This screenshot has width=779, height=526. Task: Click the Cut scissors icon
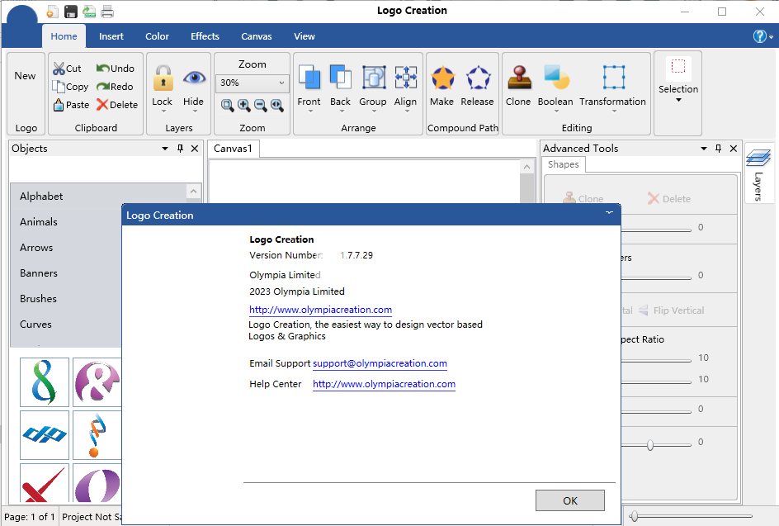point(59,69)
